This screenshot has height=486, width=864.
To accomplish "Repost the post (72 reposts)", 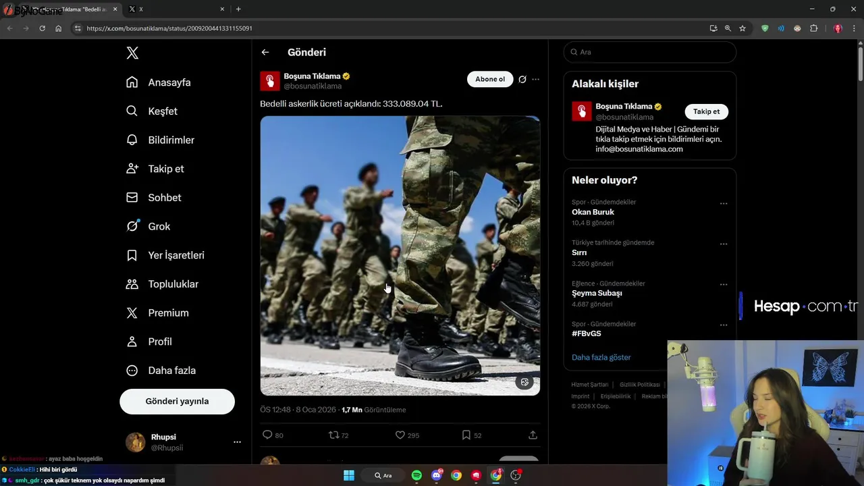I will (338, 435).
